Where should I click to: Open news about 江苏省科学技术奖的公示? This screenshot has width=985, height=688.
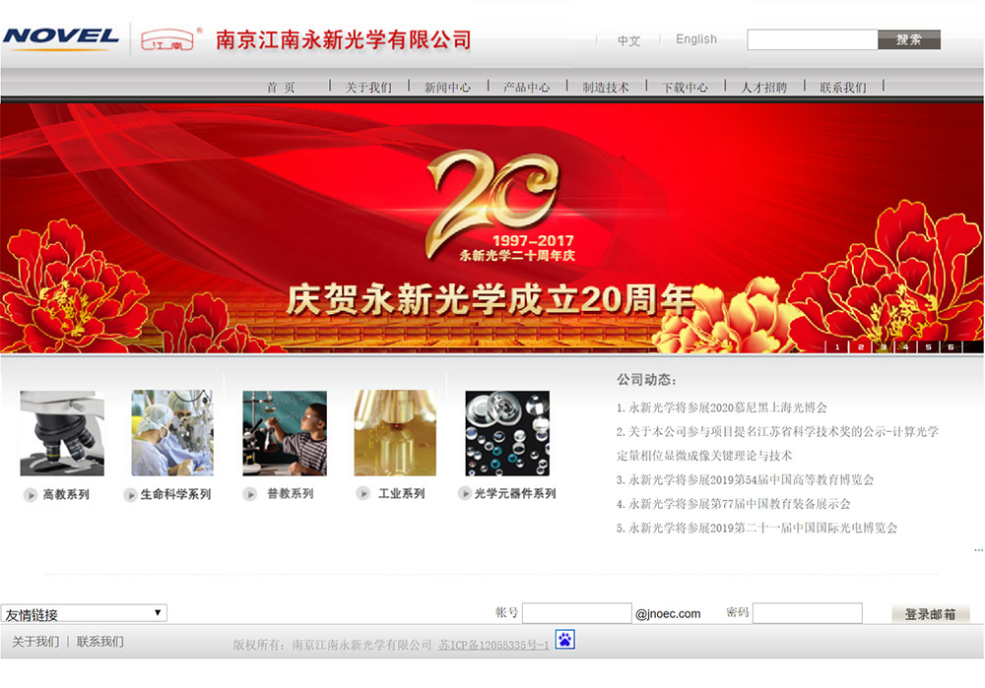778,443
